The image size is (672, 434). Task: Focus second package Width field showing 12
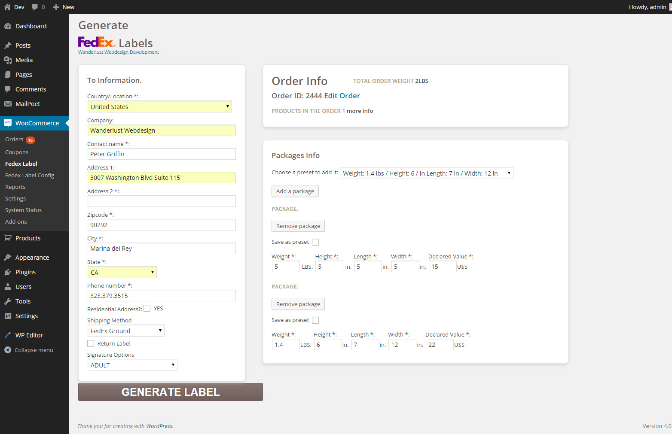(x=402, y=345)
